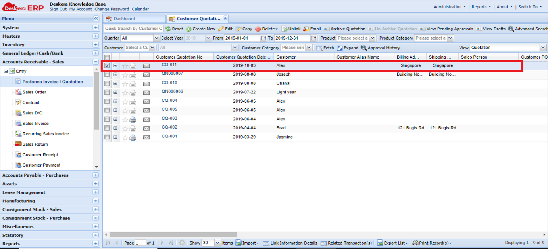Check the QN000006 row checkbox
The image size is (548, 249).
tap(107, 92)
